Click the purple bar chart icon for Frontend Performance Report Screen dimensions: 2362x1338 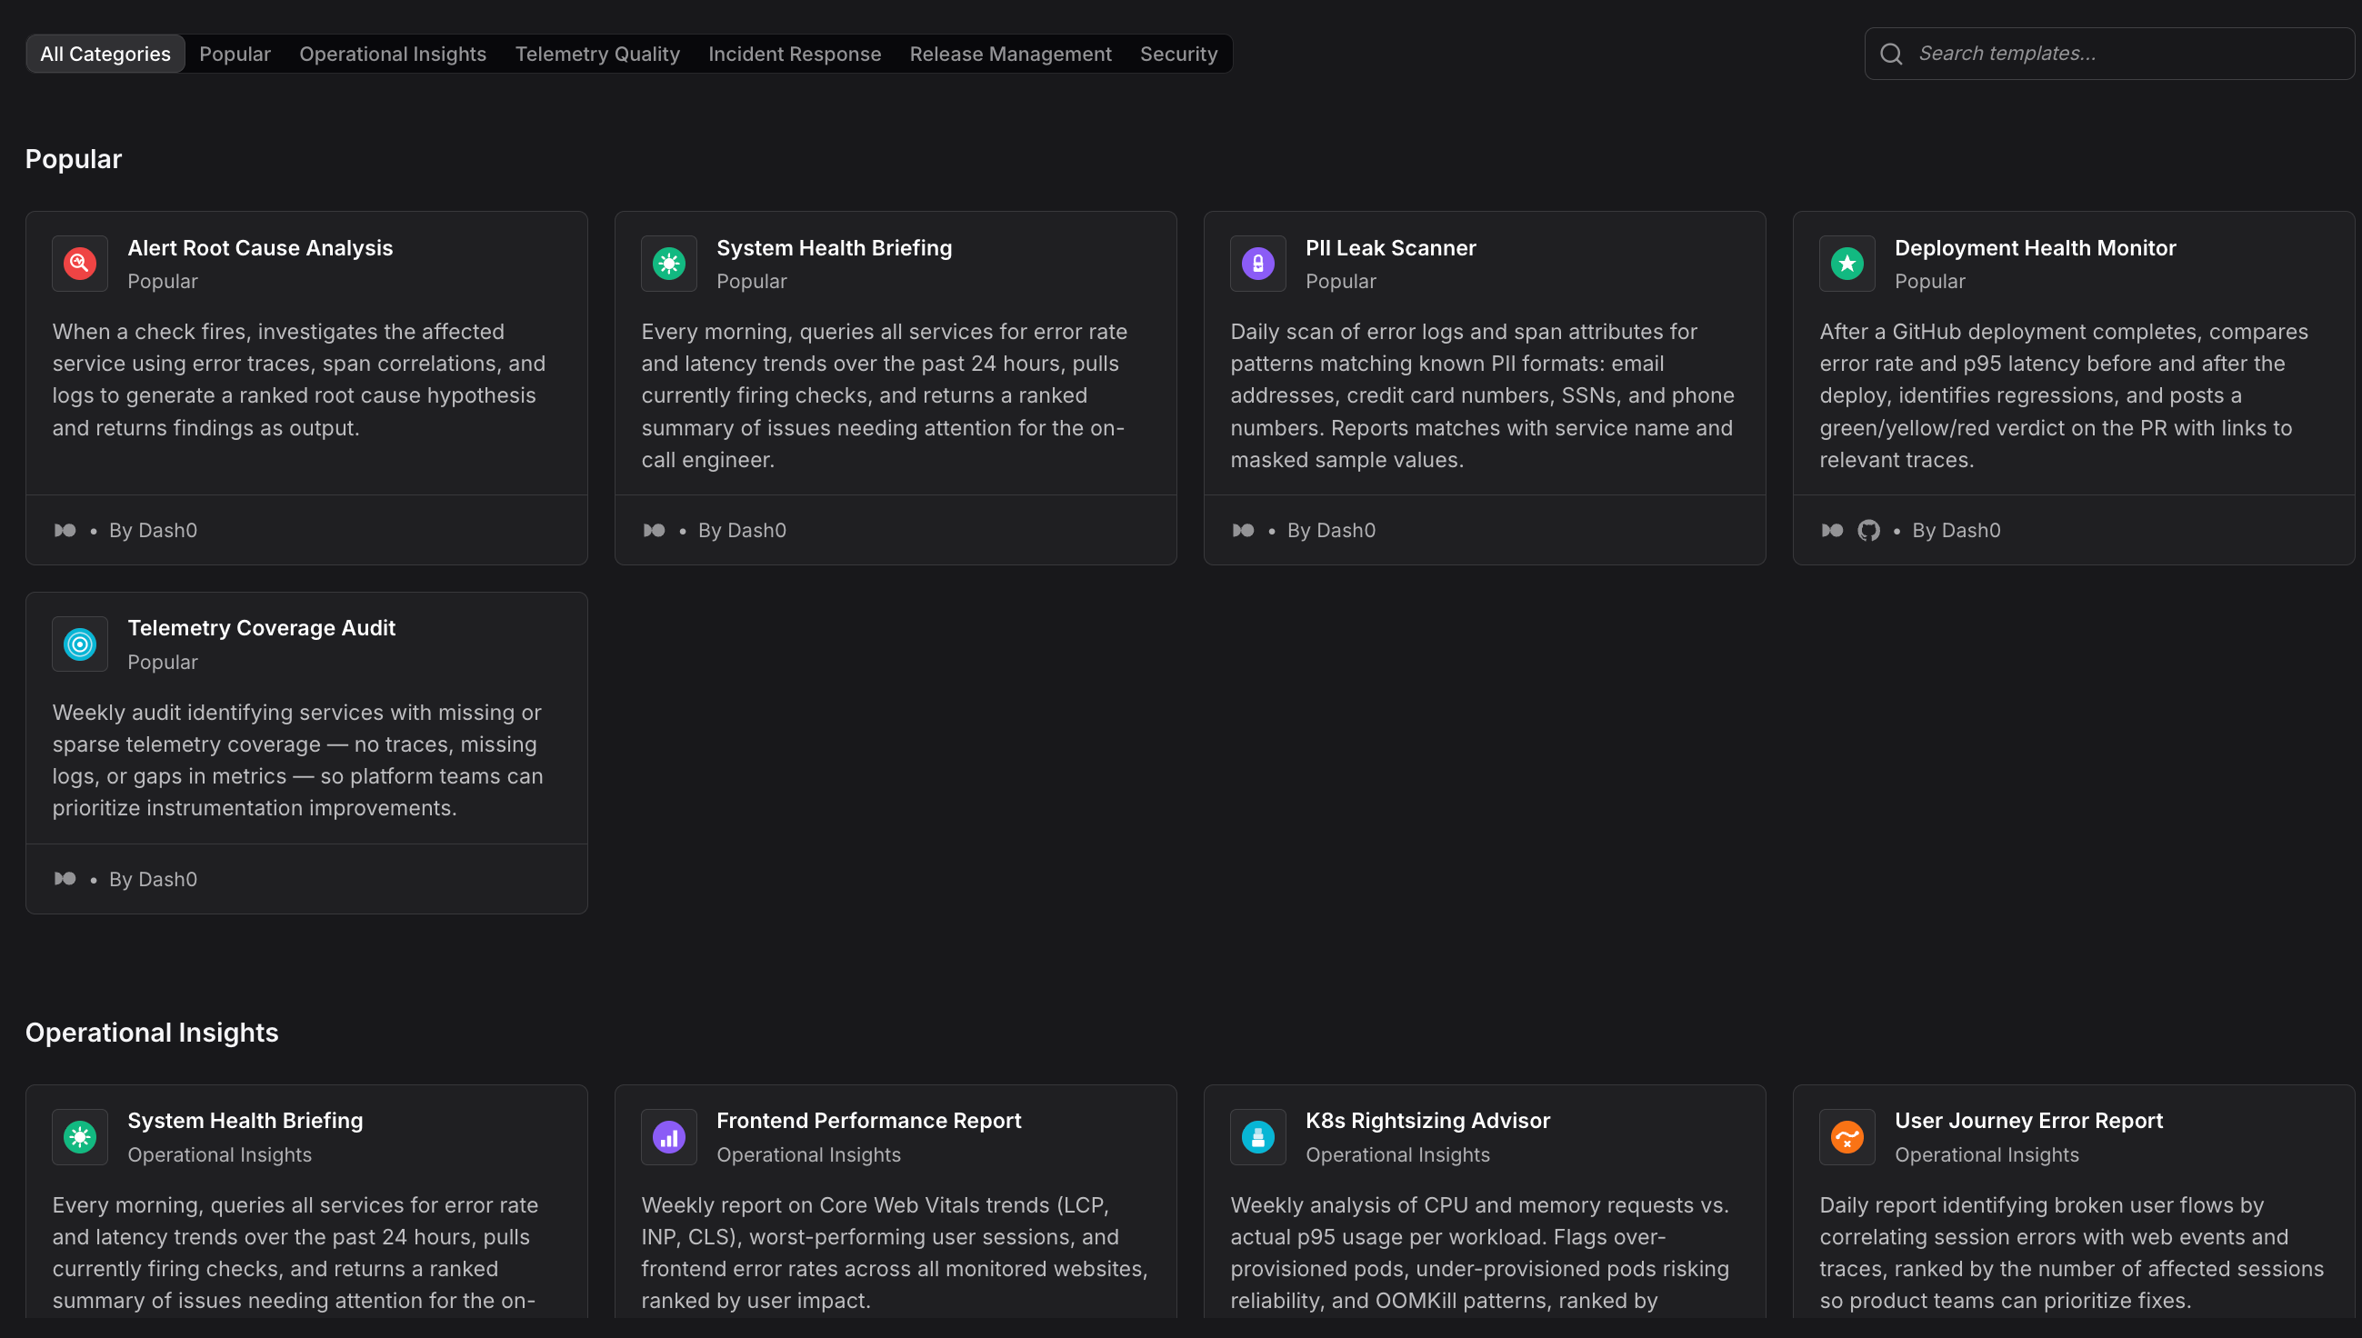tap(669, 1138)
